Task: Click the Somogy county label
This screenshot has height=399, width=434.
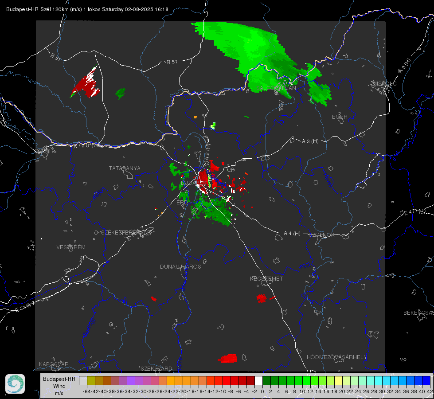Action: [x=89, y=327]
